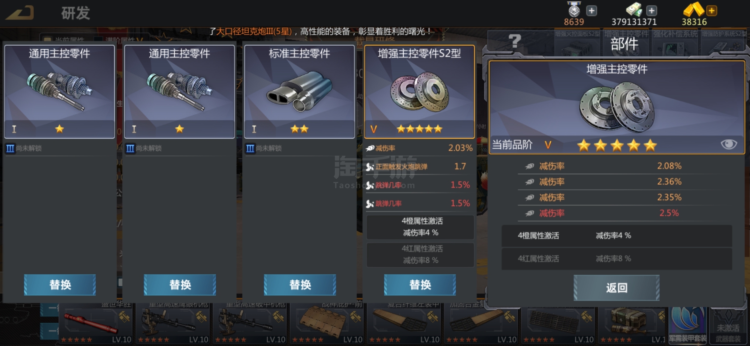Open the question mark help icon
The image size is (750, 346).
pyautogui.click(x=515, y=41)
